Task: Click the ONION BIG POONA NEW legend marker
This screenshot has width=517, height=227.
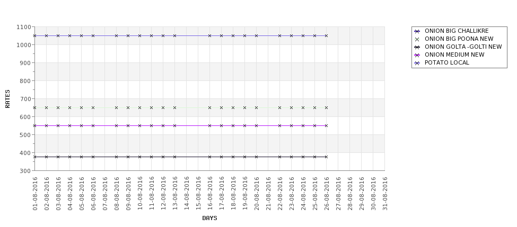Action: coord(417,39)
